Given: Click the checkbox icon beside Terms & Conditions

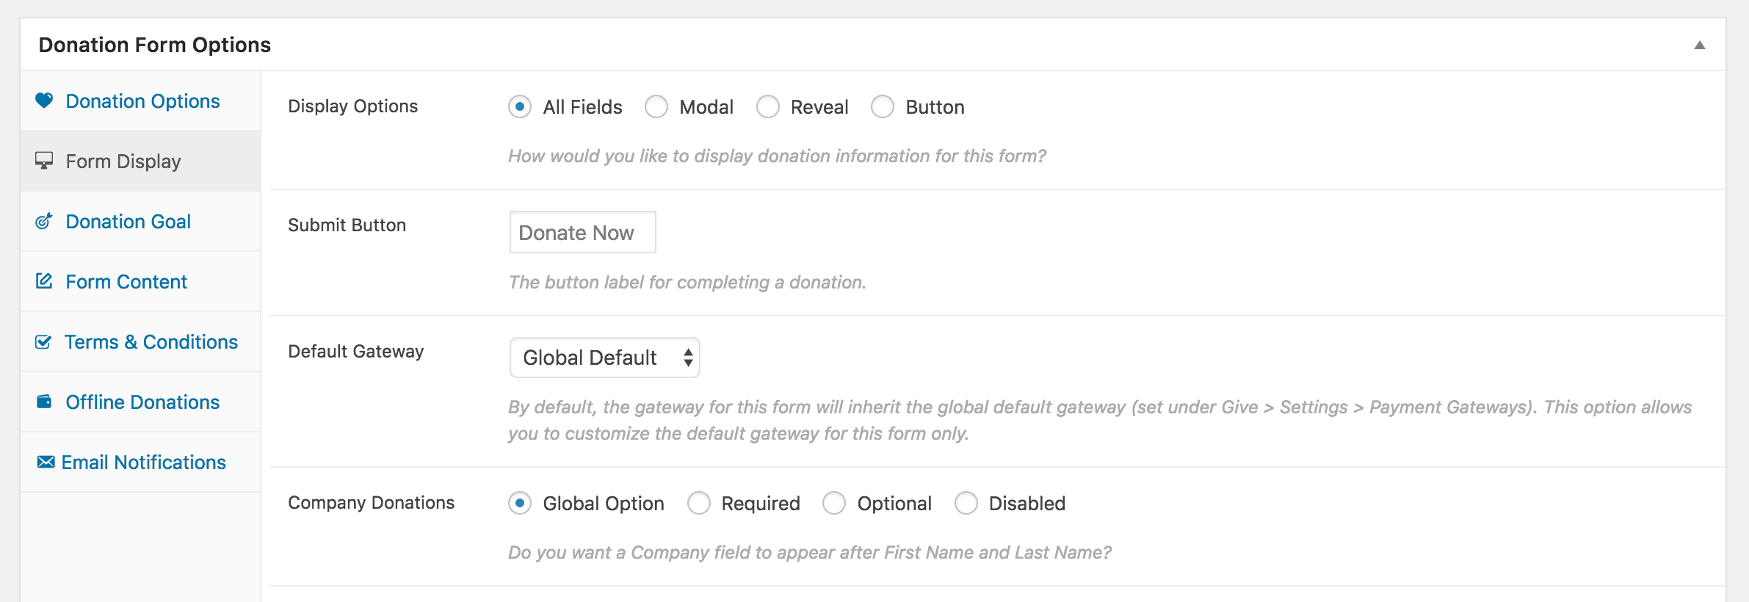Looking at the screenshot, I should 43,341.
